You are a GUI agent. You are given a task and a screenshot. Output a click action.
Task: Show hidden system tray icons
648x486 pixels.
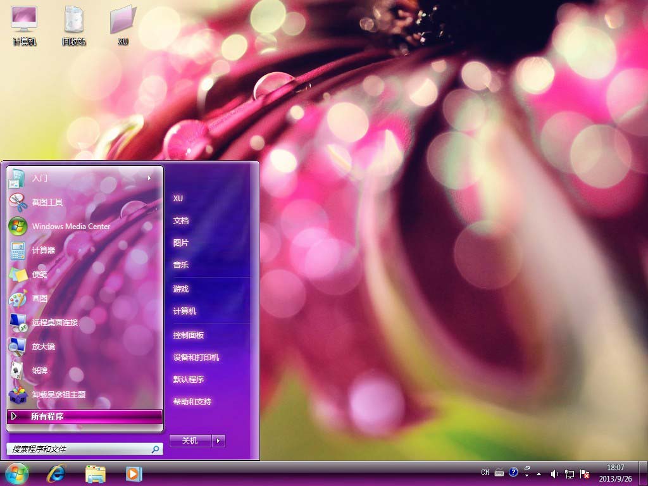point(539,473)
